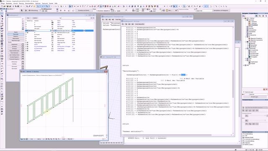This screenshot has width=268, height=151.
Task: Click the eyedropper pick-up parameters icon
Action: 29,6
